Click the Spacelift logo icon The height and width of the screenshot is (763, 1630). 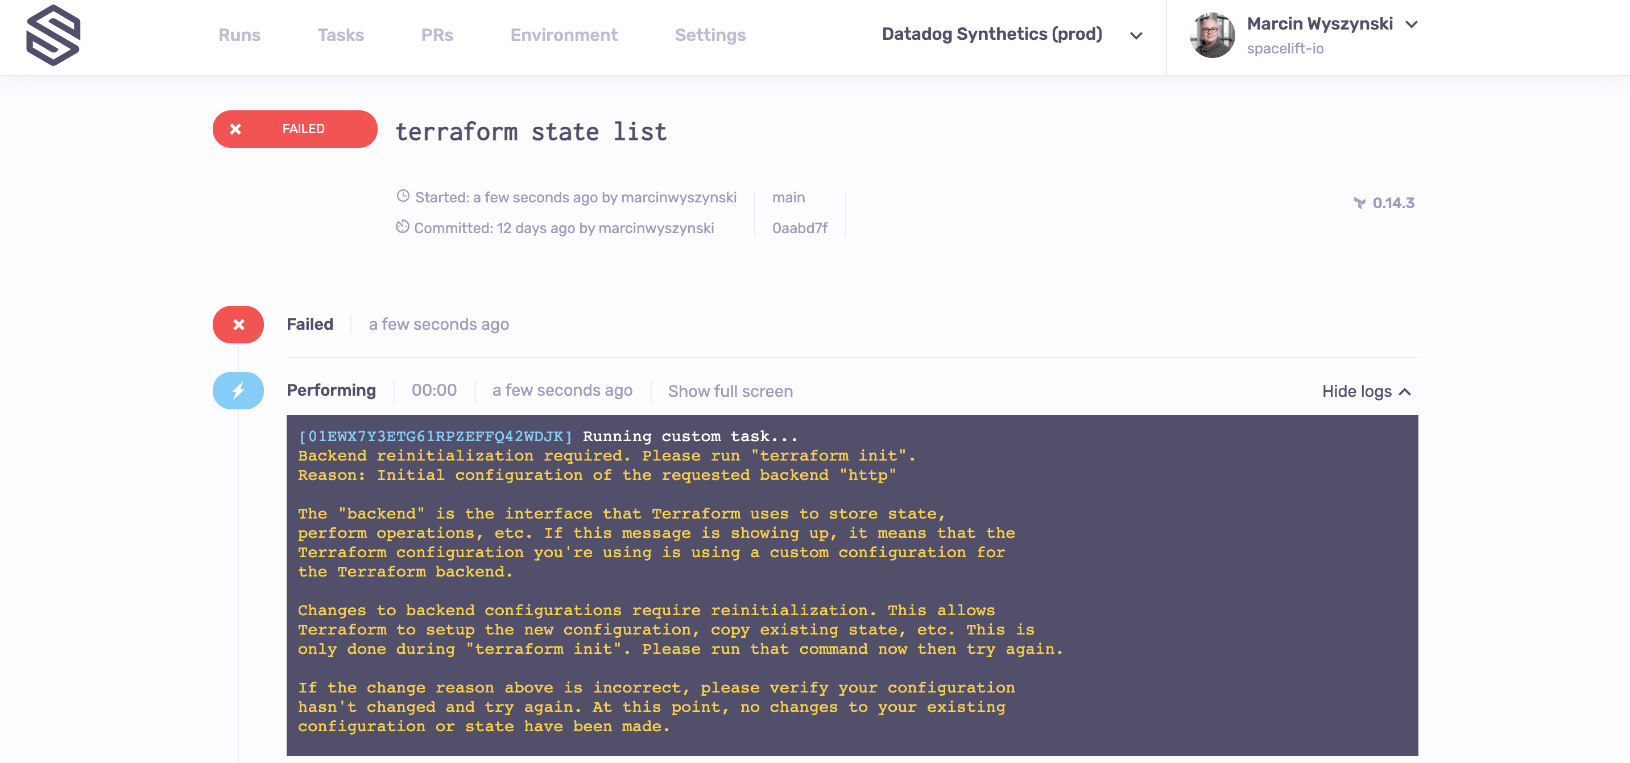(x=53, y=35)
